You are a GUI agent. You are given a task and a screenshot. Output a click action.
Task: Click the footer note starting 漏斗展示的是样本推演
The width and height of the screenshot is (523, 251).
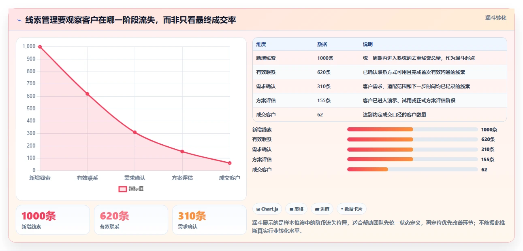click(378, 227)
